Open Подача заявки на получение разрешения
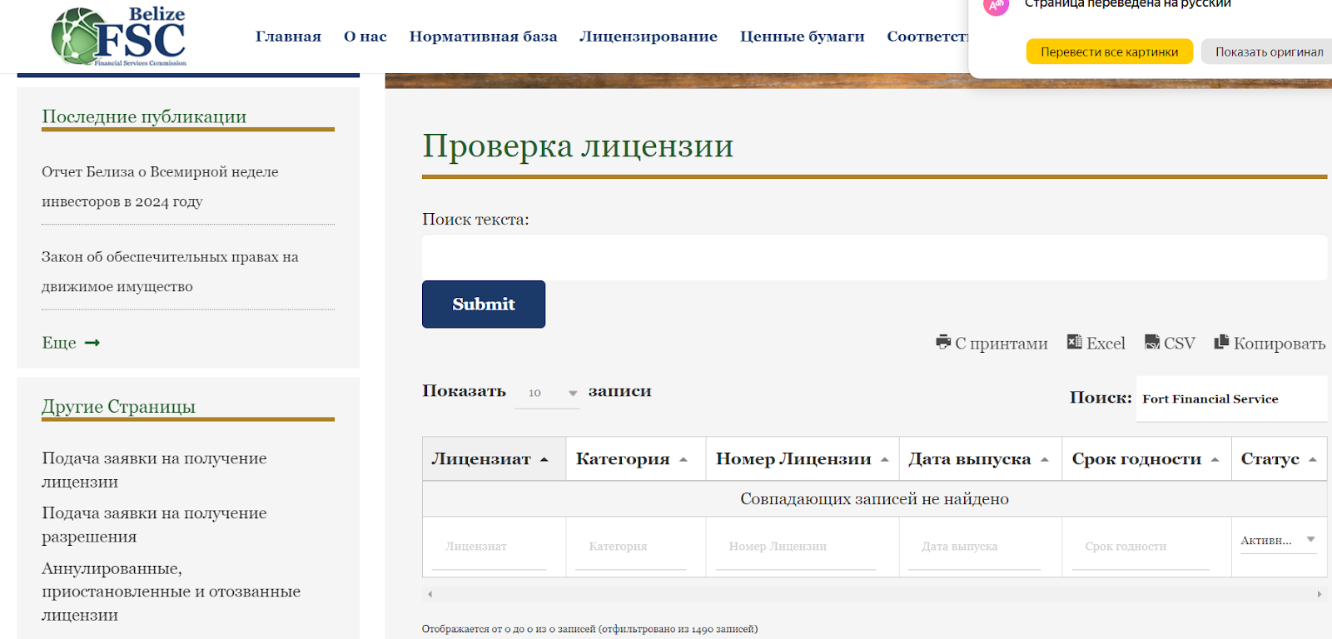Image resolution: width=1332 pixels, height=639 pixels. (154, 525)
